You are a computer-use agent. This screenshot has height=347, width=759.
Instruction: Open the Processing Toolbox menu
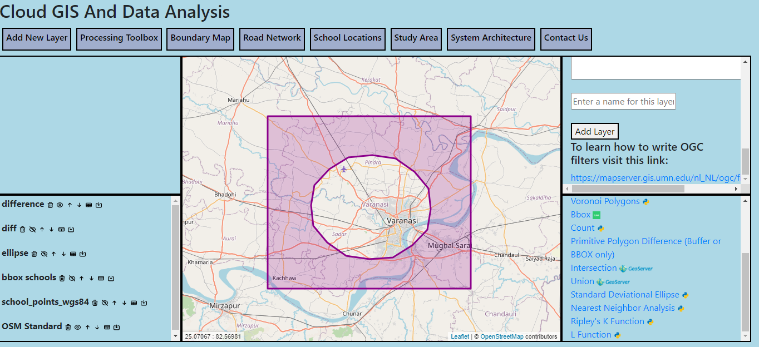tap(119, 38)
